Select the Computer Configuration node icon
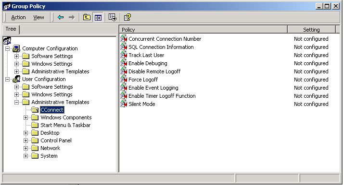The image size is (344, 185). [16, 48]
